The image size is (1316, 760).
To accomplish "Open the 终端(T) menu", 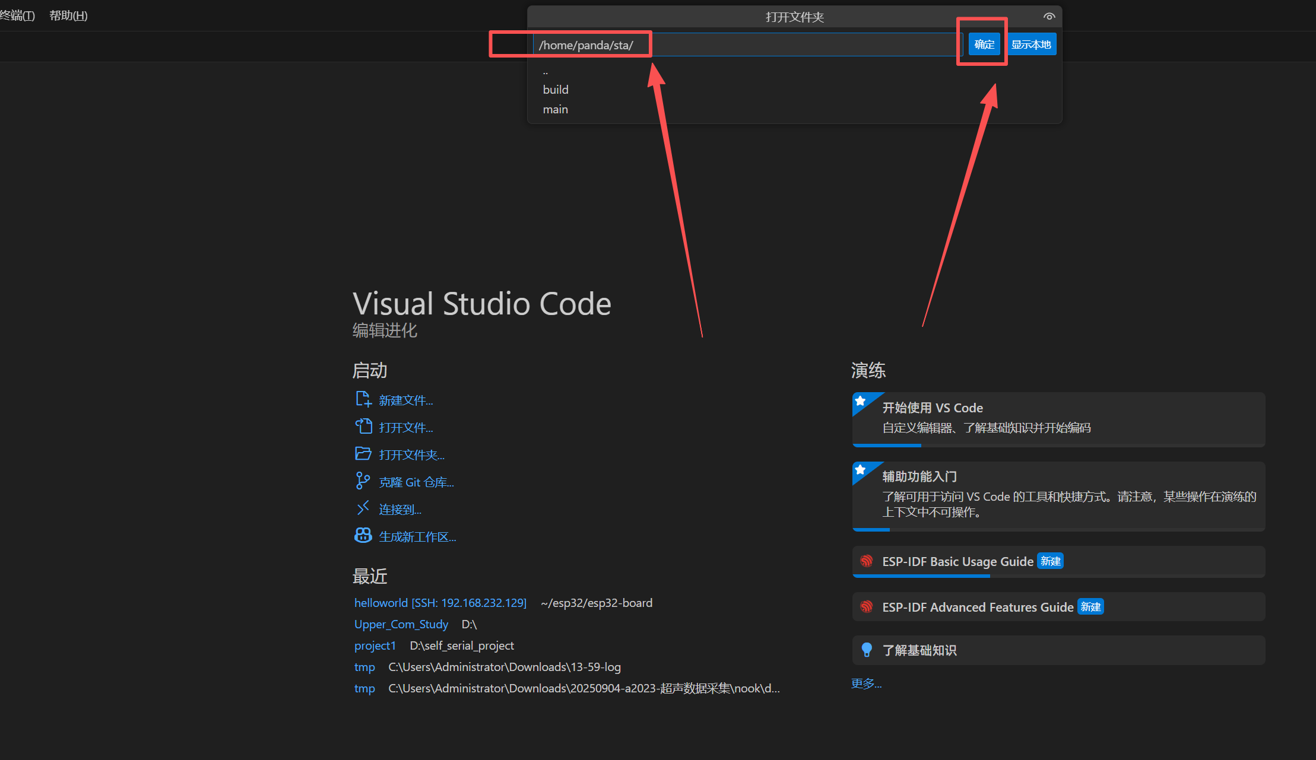I will (17, 16).
